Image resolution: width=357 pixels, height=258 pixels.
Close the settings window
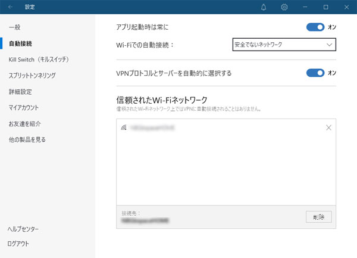coord(346,7)
